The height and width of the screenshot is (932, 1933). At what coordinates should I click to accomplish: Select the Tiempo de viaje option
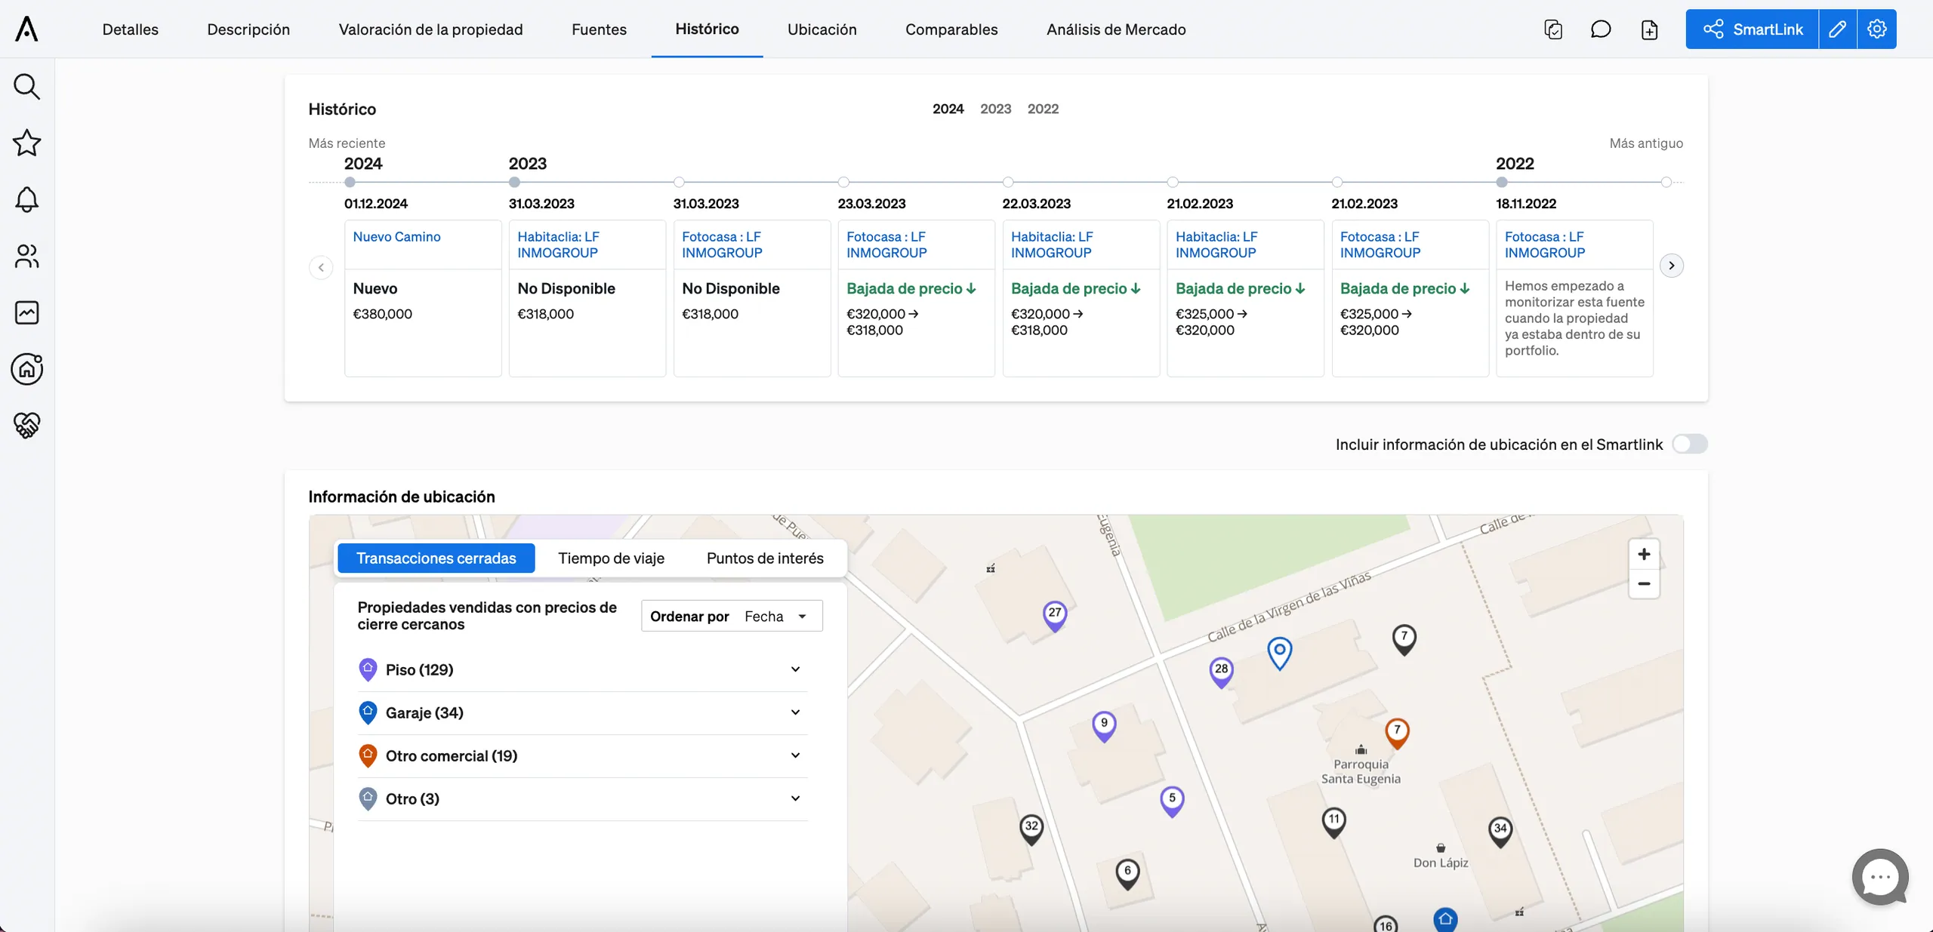611,558
